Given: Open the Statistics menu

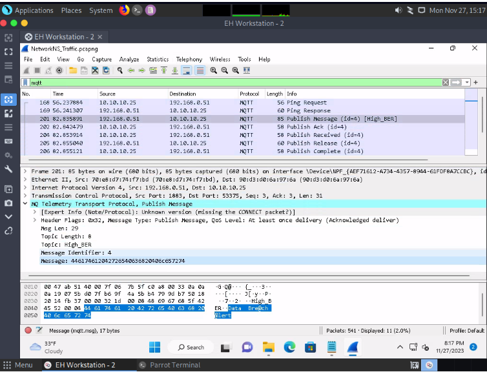Looking at the screenshot, I should pyautogui.click(x=157, y=59).
